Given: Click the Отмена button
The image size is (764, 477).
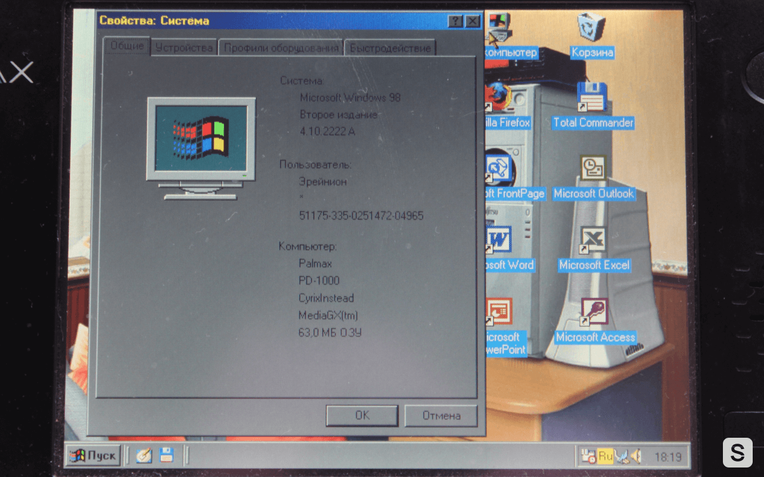Looking at the screenshot, I should tap(441, 416).
